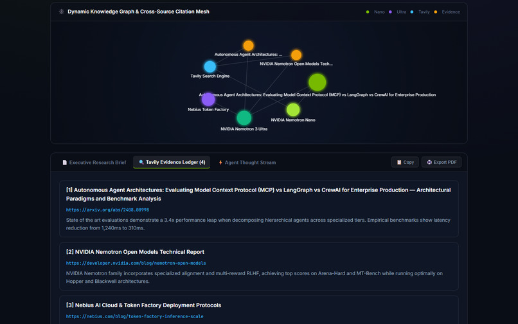The height and width of the screenshot is (324, 518).
Task: Select the purple Nebius Token Factory node
Action: (x=208, y=100)
